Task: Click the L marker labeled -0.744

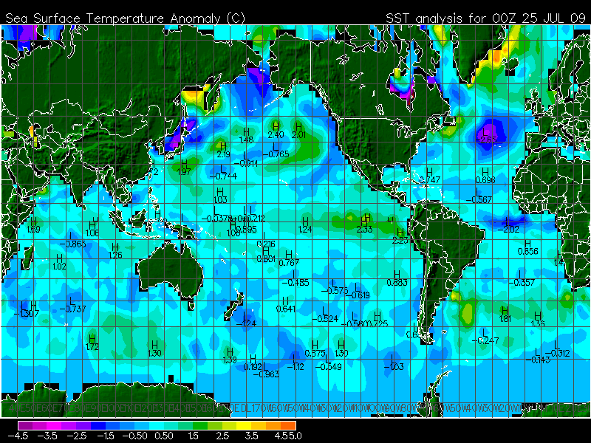Action: [222, 168]
